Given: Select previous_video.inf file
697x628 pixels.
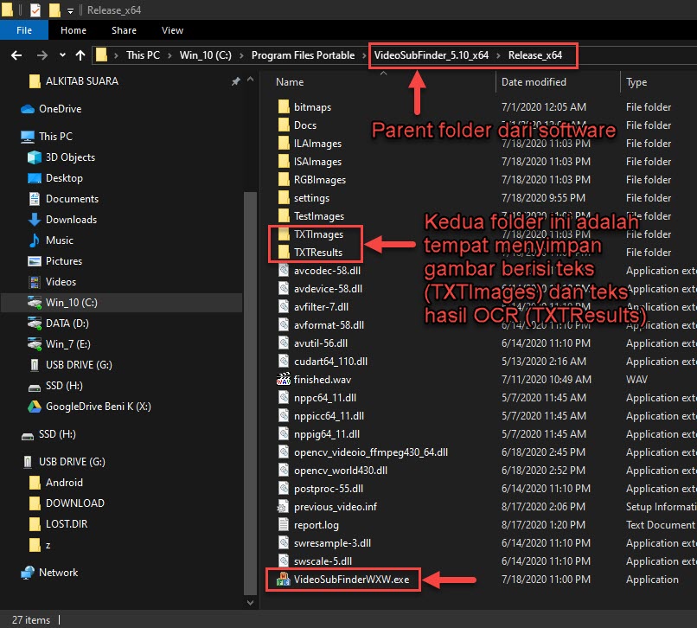Looking at the screenshot, I should 336,507.
